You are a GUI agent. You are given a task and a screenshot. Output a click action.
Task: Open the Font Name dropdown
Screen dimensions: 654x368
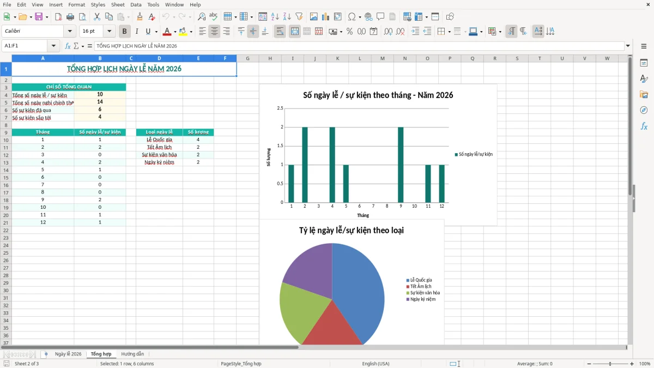pos(70,32)
